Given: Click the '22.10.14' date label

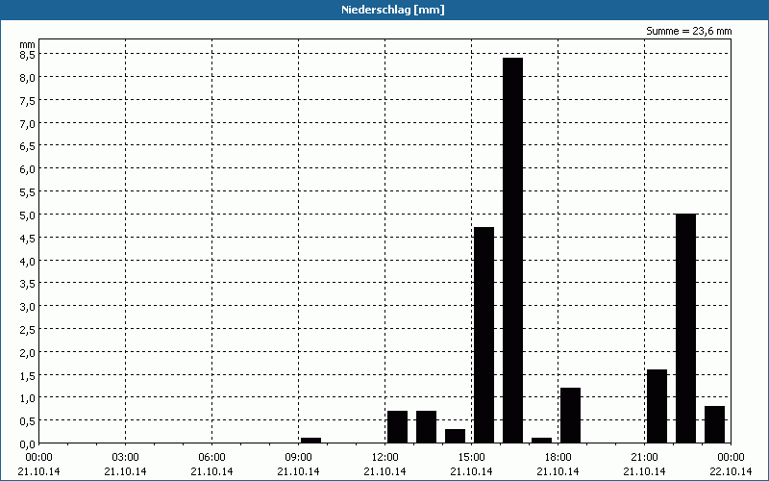Looking at the screenshot, I should [x=731, y=471].
